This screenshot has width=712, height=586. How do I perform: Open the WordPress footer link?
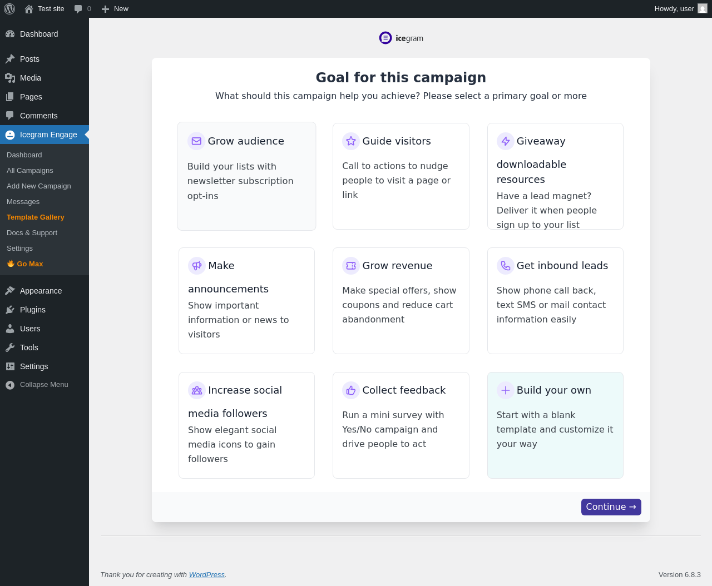[206, 575]
